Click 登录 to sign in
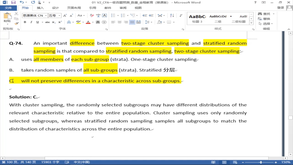 pyautogui.click(x=280, y=8)
